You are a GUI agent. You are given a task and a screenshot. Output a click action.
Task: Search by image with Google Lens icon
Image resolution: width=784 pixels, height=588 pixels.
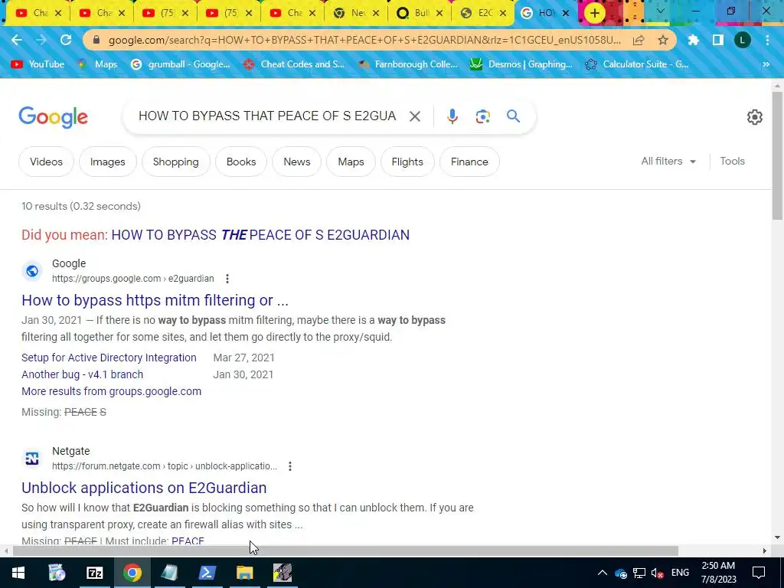pos(482,116)
